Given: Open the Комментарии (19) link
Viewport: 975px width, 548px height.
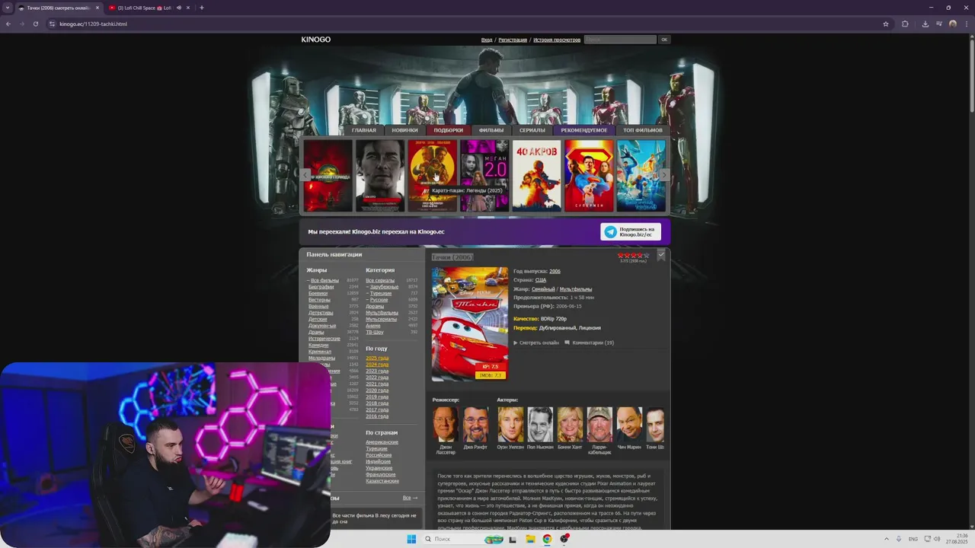Looking at the screenshot, I should pos(589,342).
